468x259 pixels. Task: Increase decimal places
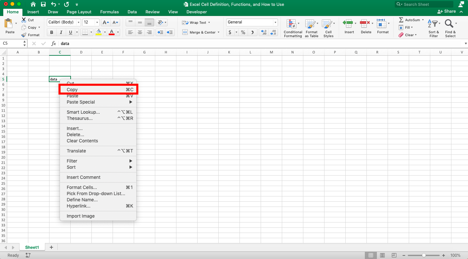pos(264,32)
